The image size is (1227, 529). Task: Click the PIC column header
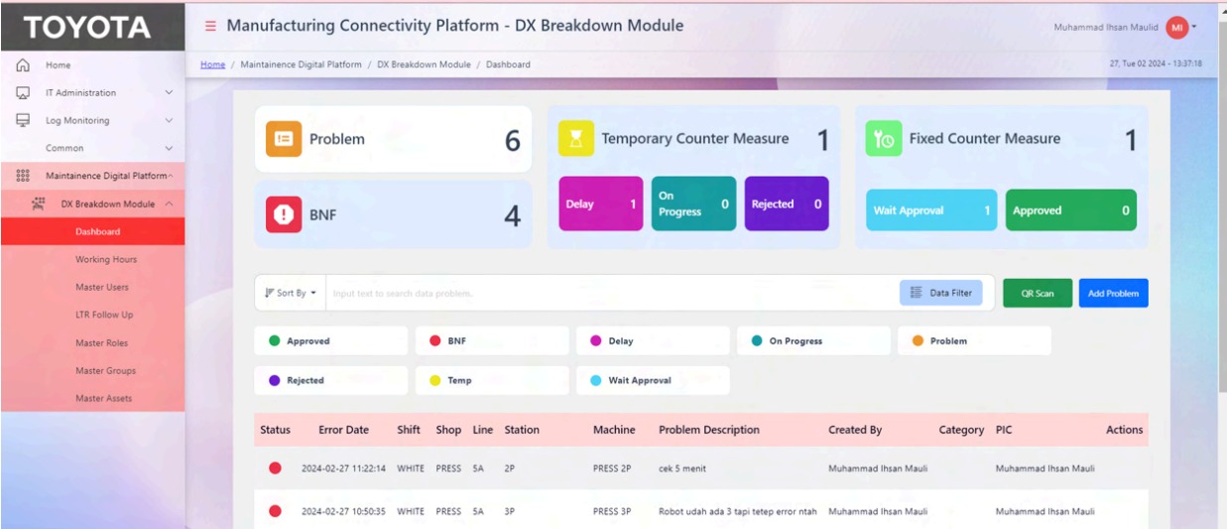pos(1004,430)
